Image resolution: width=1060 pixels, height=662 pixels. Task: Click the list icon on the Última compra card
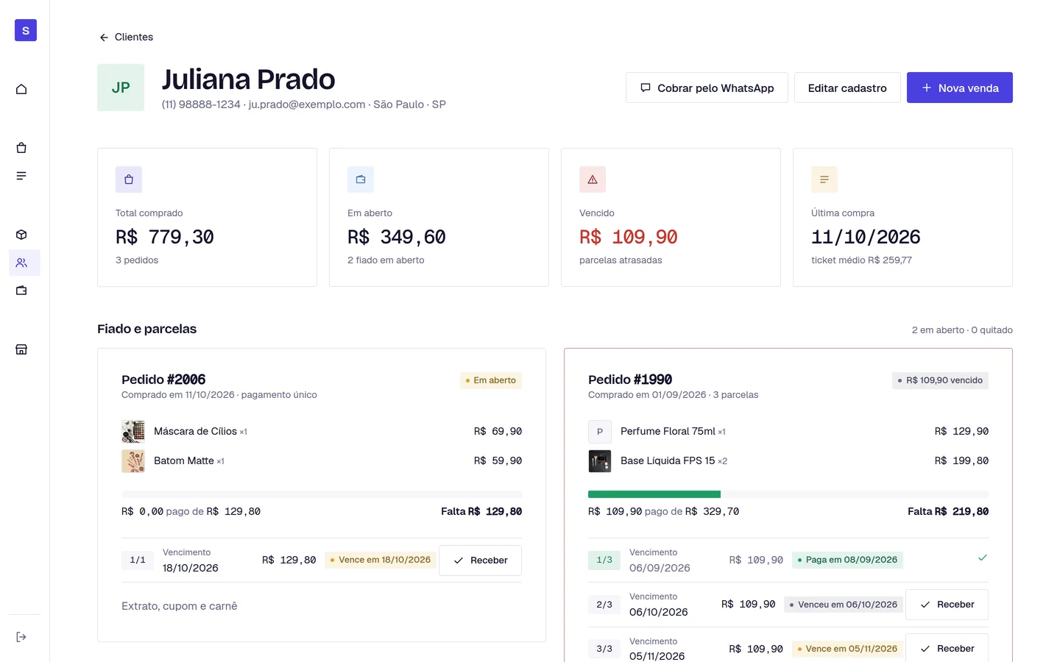[824, 179]
